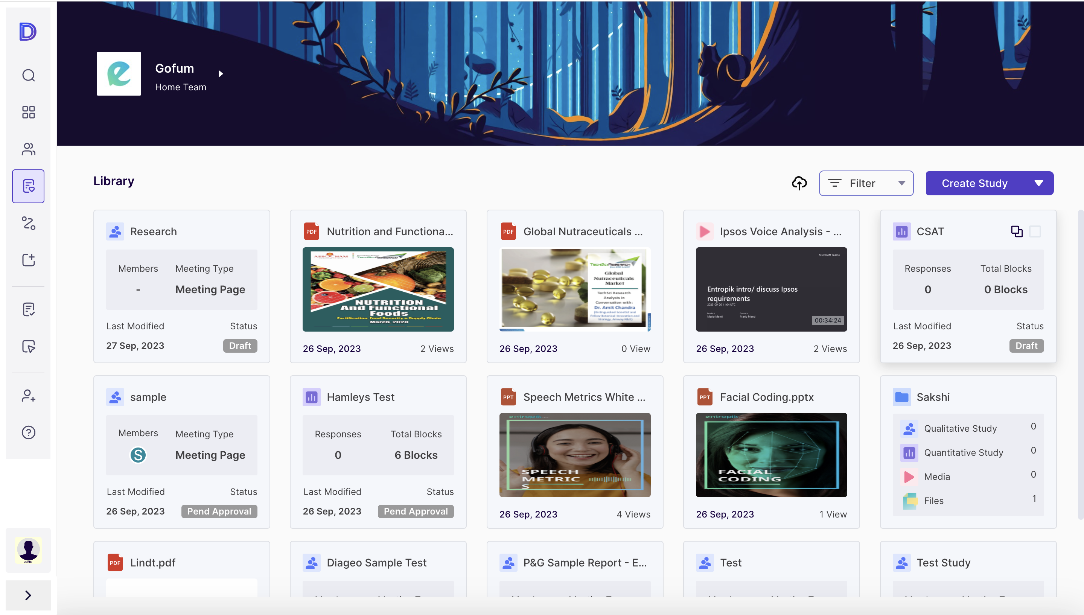Click '4 Views' on Speech Metrics card
The height and width of the screenshot is (615, 1084).
633,514
